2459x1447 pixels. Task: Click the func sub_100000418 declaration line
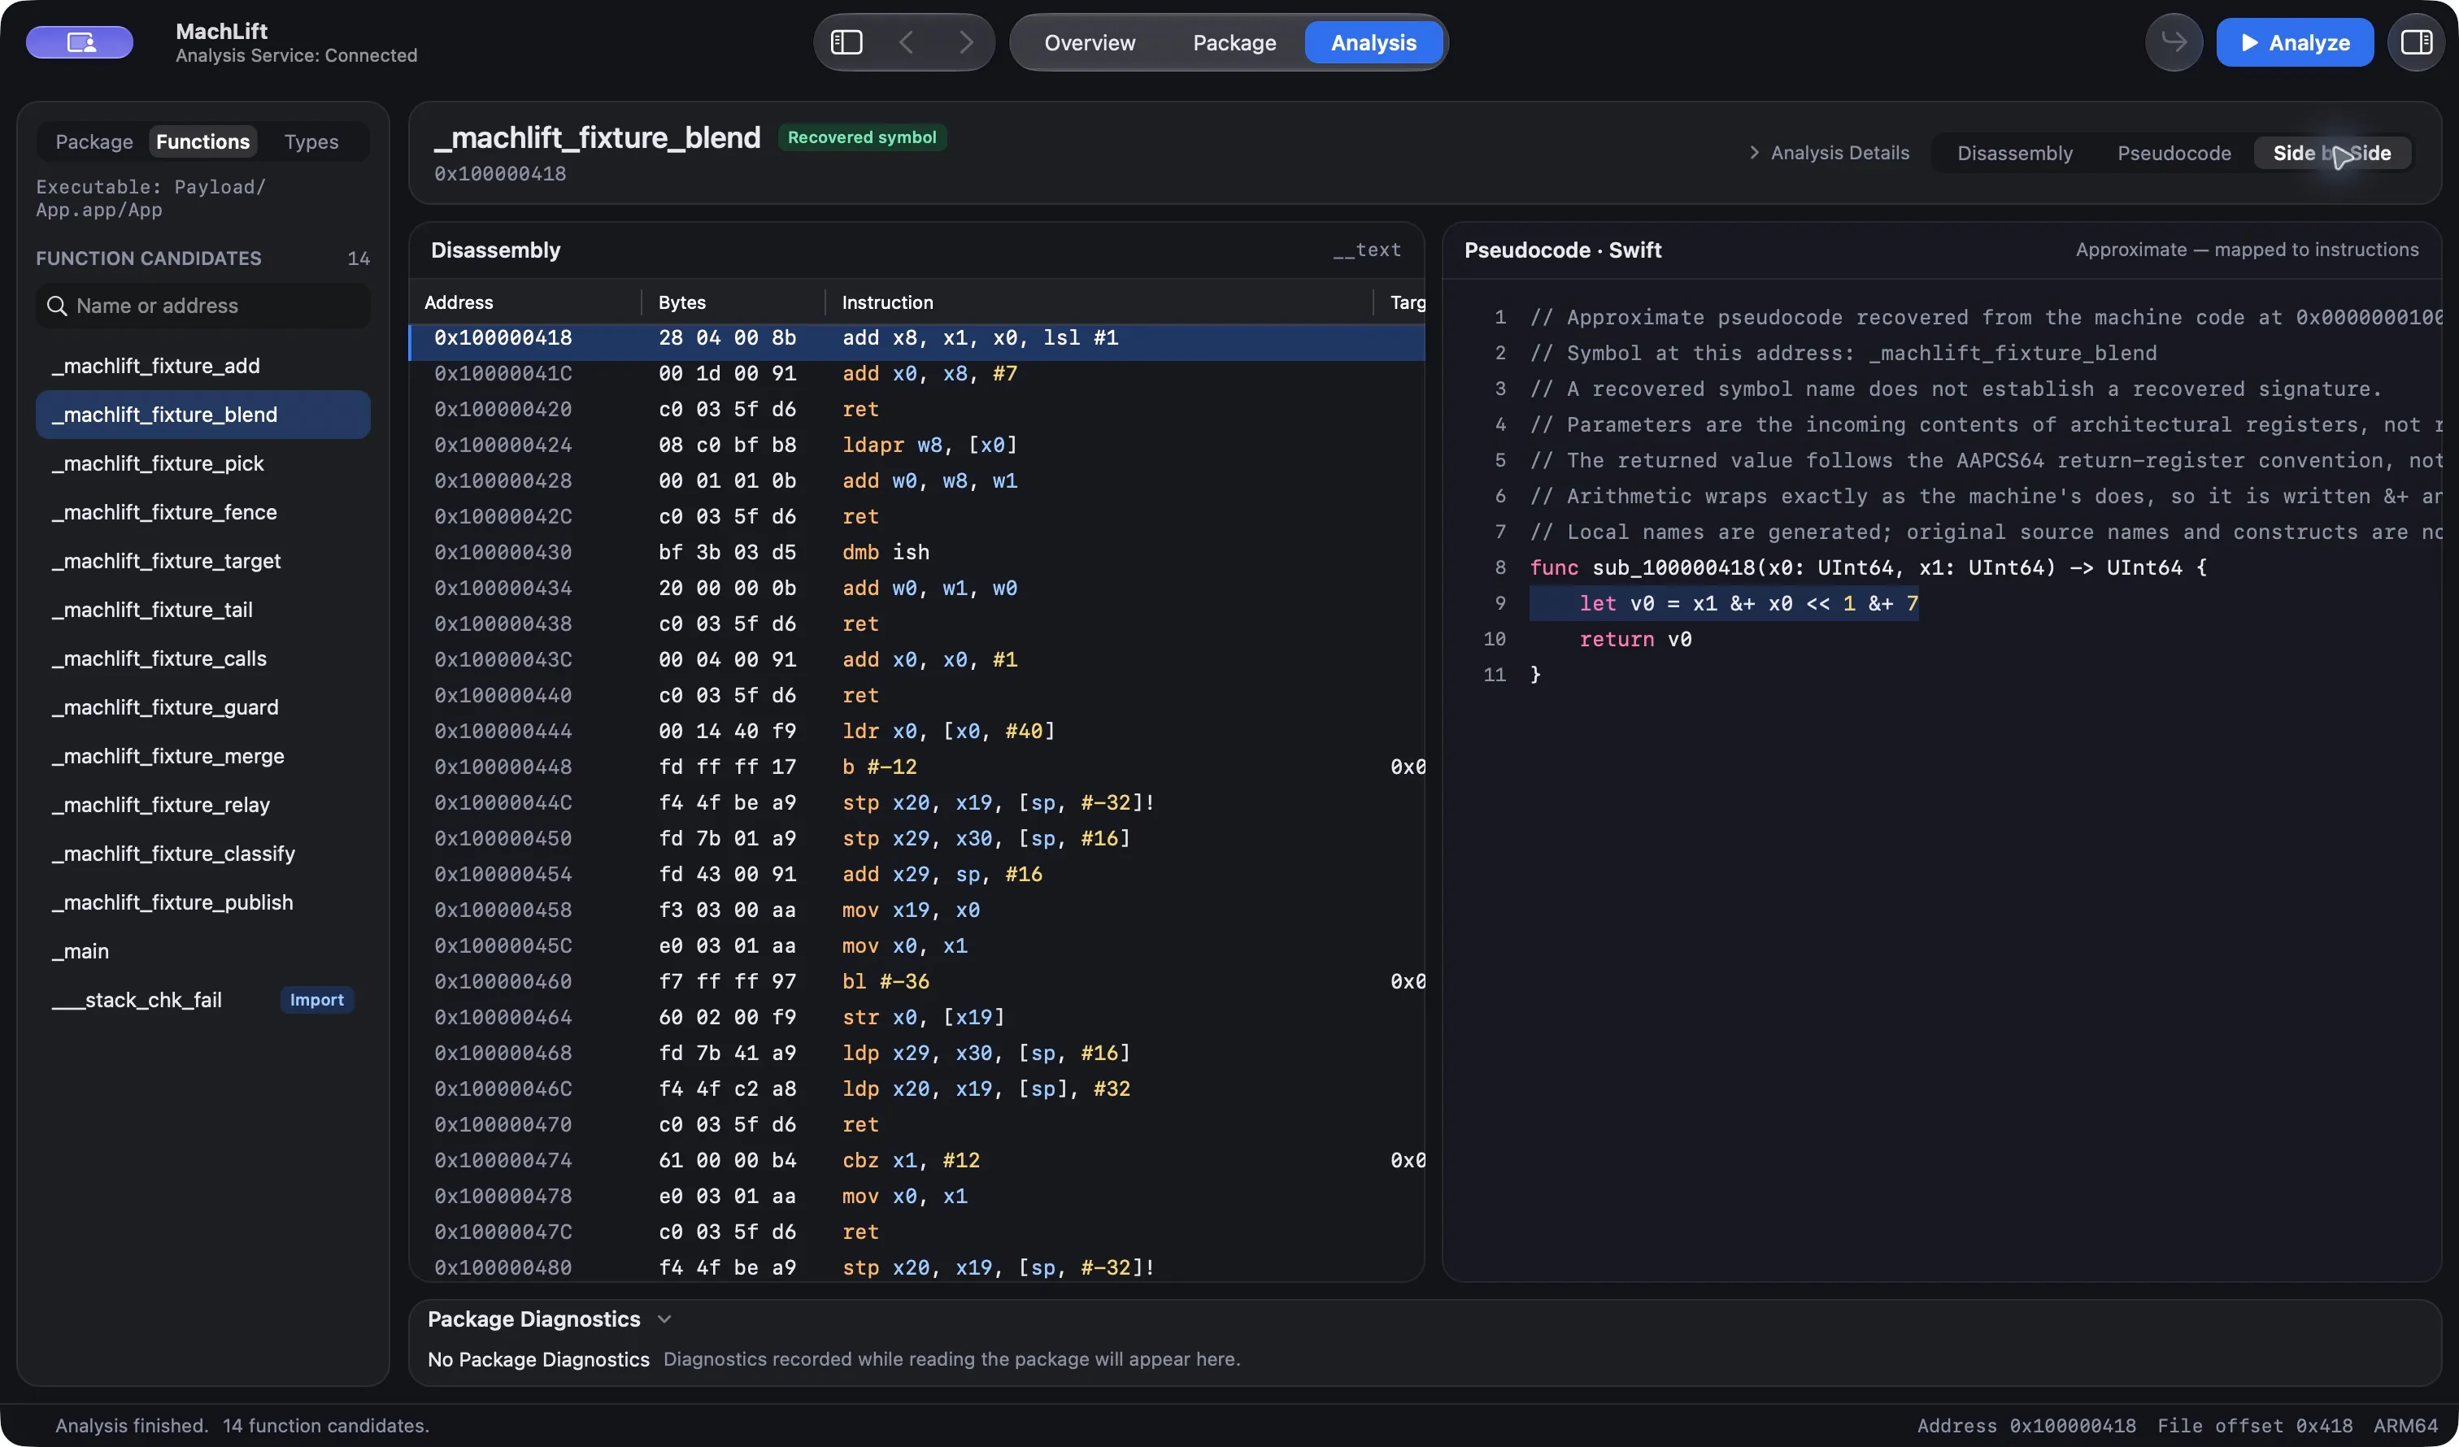click(1867, 568)
